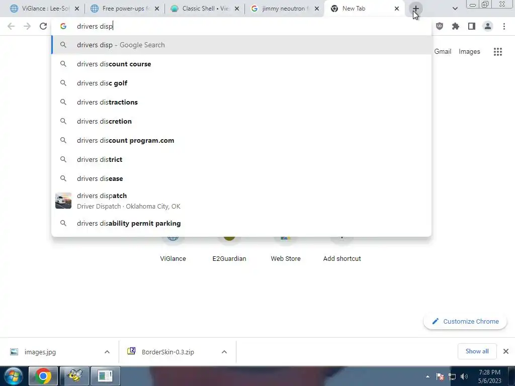Choose 'drivers discretion' suggestion
The height and width of the screenshot is (386, 515).
point(241,121)
